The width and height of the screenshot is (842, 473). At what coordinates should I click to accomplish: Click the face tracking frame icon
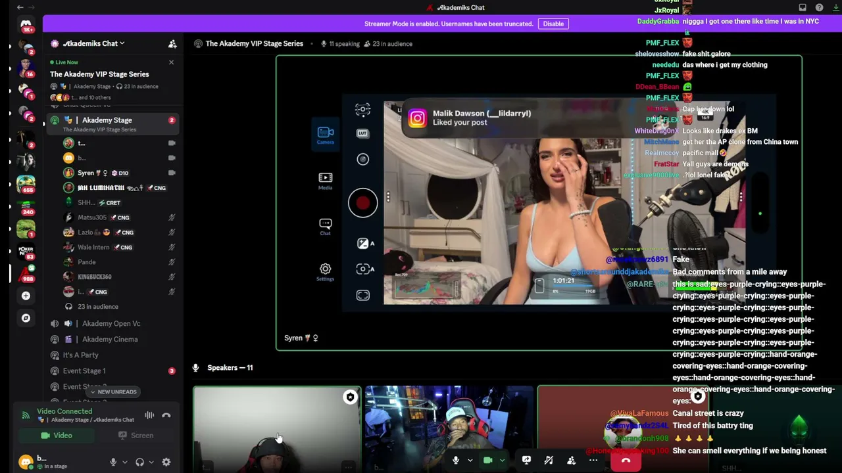pyautogui.click(x=362, y=109)
